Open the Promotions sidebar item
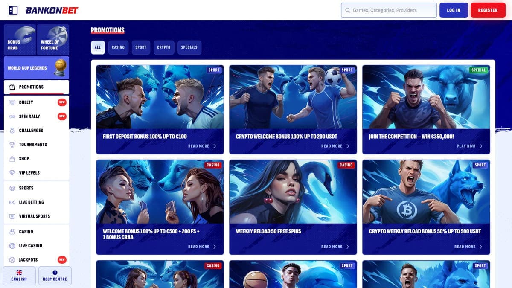The image size is (512, 288). tap(36, 87)
